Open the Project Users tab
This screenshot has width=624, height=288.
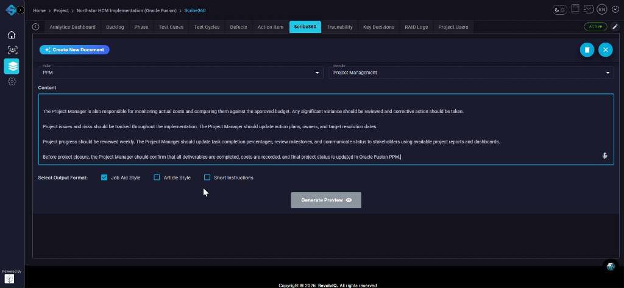pos(453,27)
